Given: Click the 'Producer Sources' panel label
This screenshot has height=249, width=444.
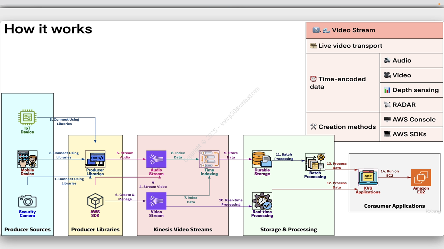Looking at the screenshot, I should (27, 229).
